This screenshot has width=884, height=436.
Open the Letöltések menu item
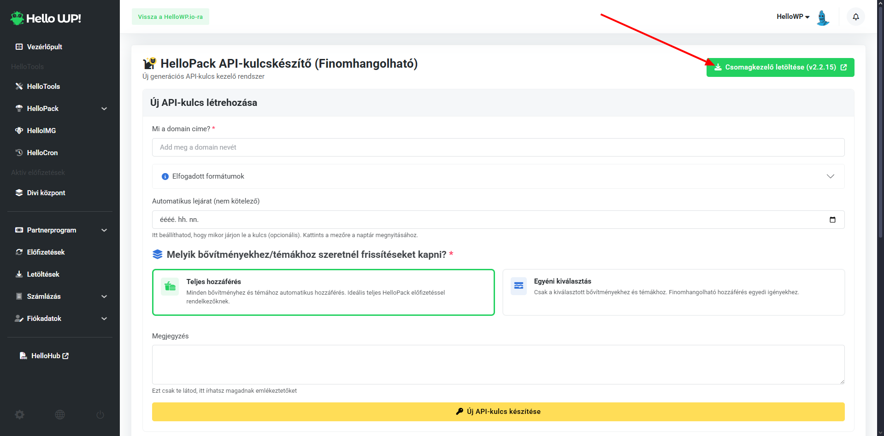(x=43, y=274)
